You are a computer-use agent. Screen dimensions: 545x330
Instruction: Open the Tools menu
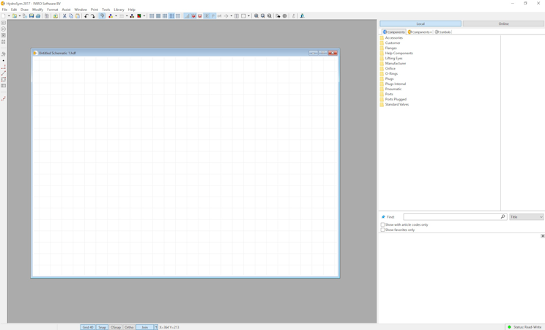tap(106, 10)
